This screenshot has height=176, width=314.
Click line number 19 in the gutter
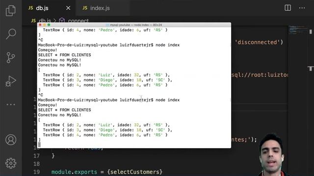click(x=36, y=172)
